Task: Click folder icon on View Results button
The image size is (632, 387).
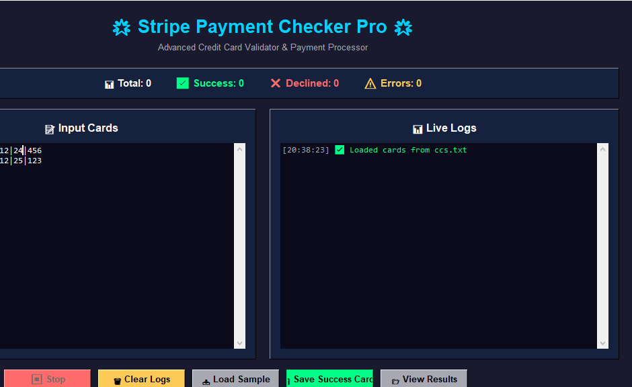Action: [395, 382]
